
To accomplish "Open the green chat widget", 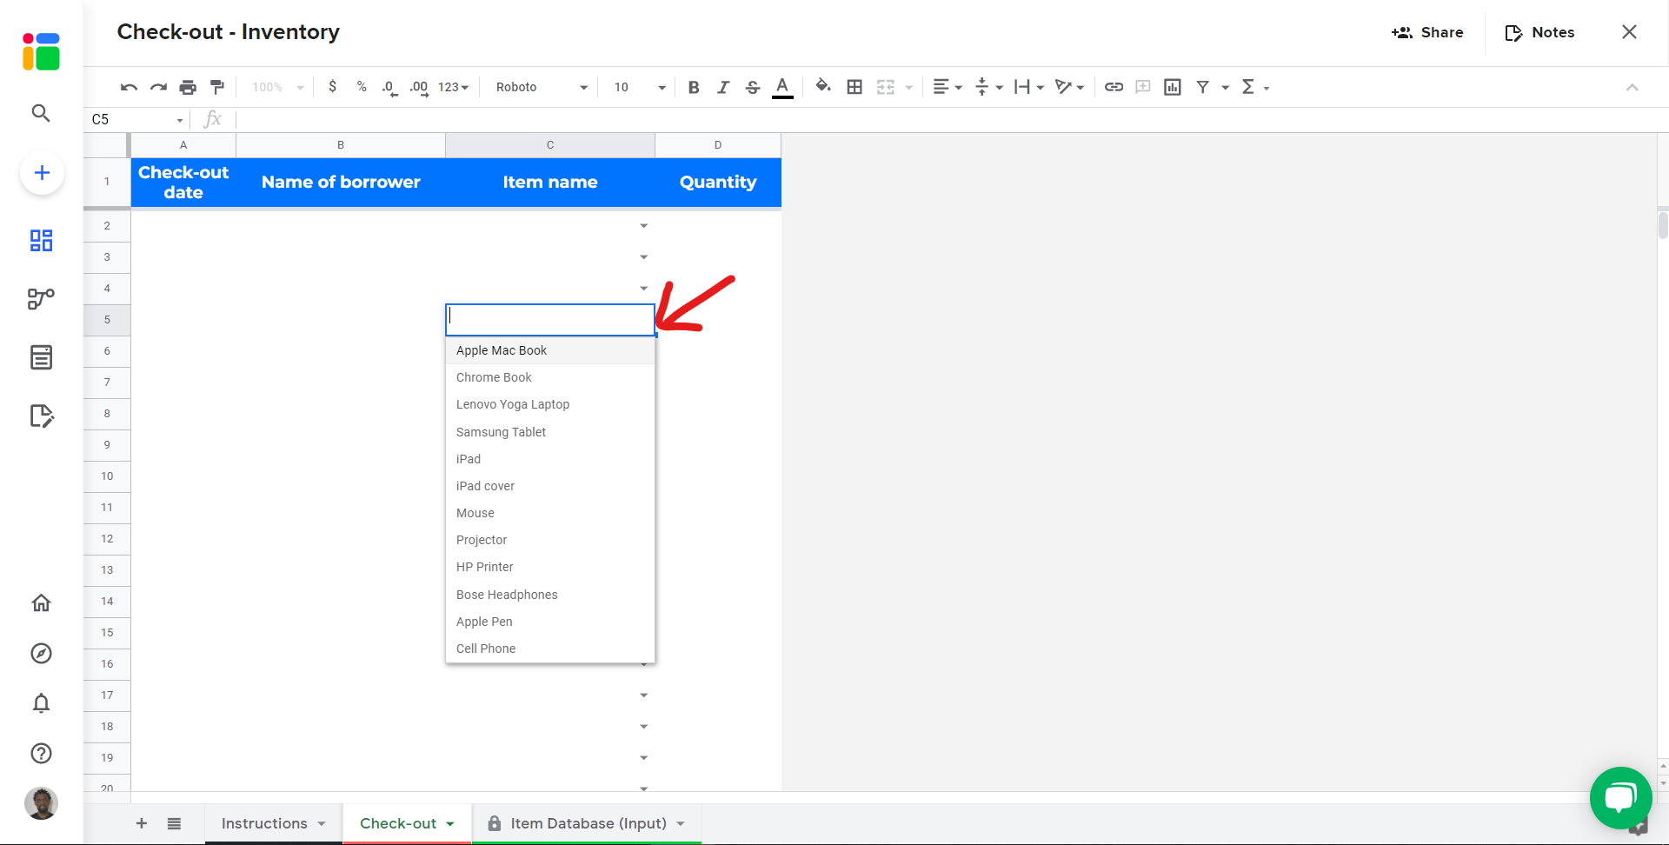I will [x=1620, y=797].
